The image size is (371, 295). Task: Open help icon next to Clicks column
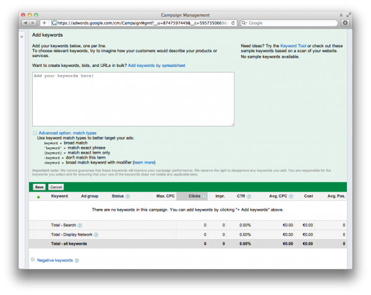pyautogui.click(x=204, y=196)
